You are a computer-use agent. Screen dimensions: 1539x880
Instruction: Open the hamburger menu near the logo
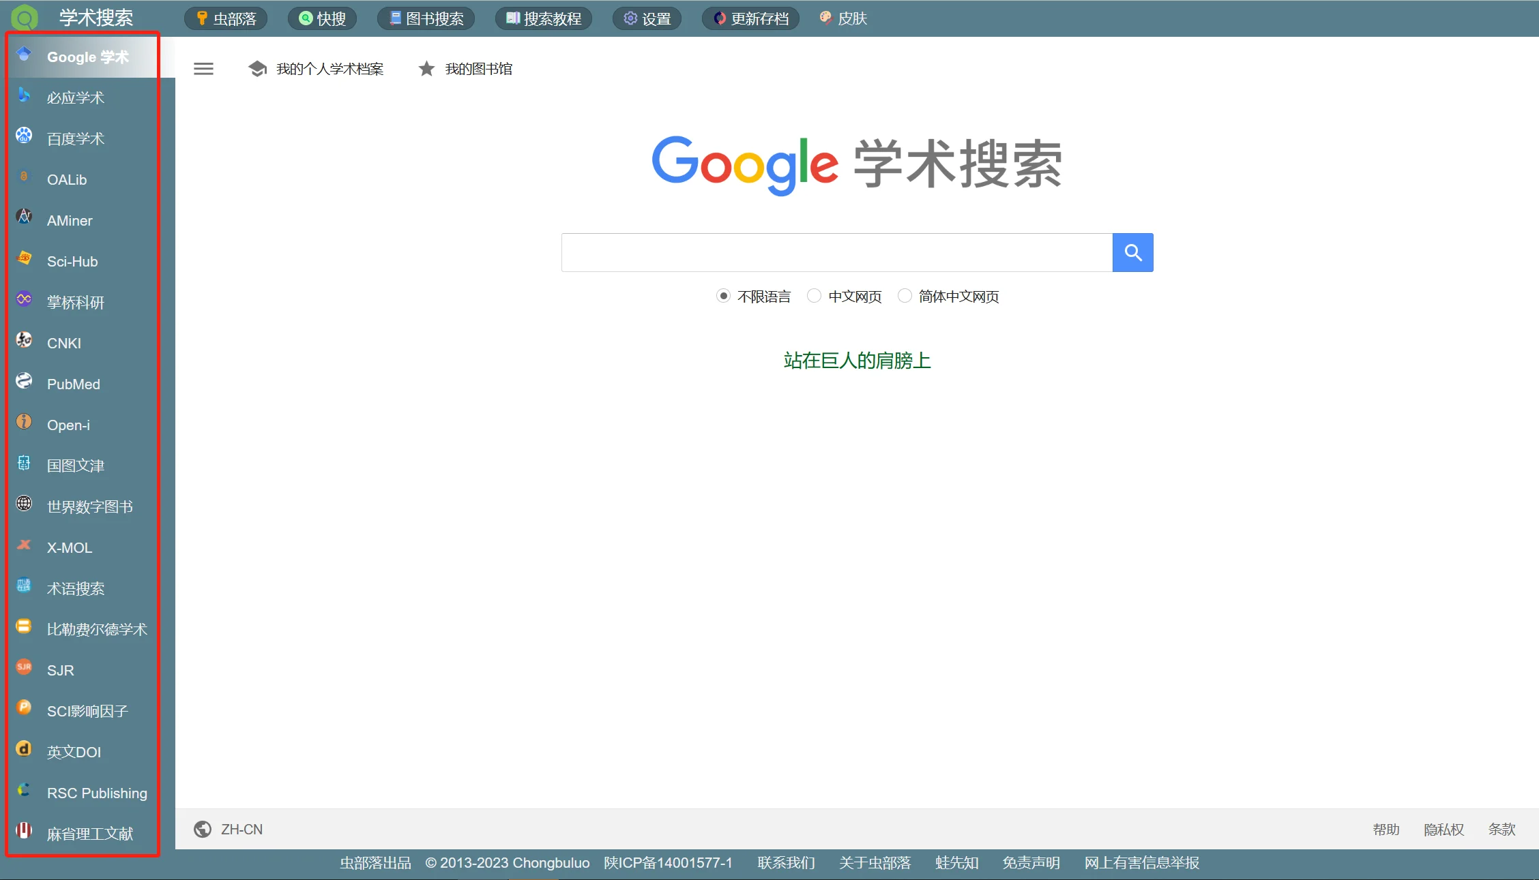[203, 68]
